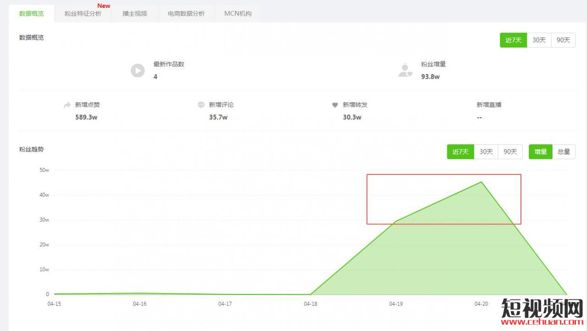Screen dimensions: 587x331
Task: Show 增量 in the fan trend chart
Action: [x=540, y=152]
